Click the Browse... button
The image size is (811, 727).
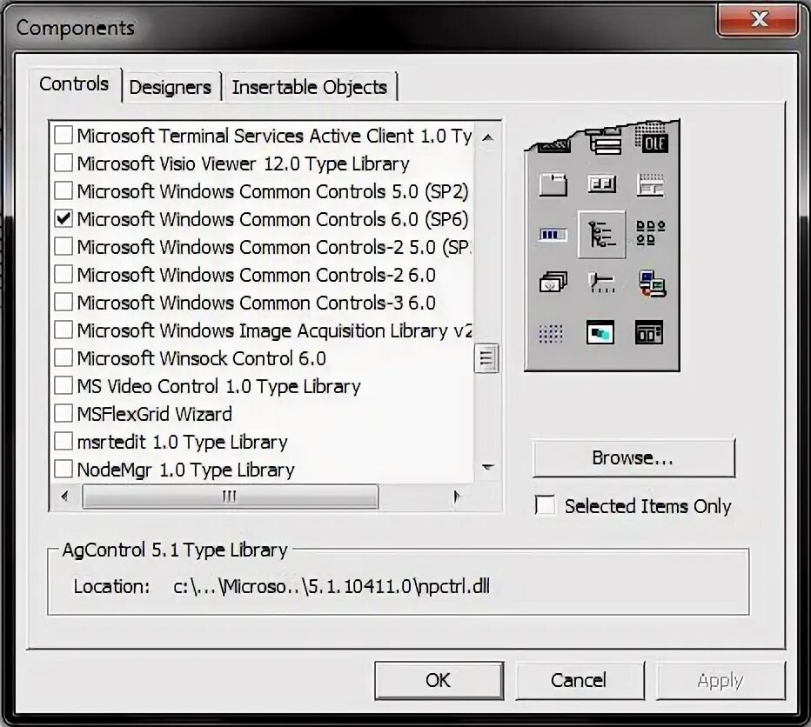pyautogui.click(x=633, y=458)
